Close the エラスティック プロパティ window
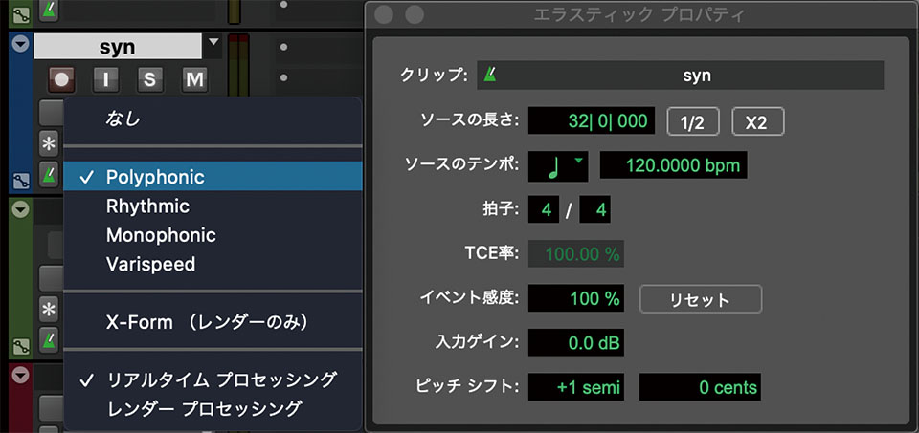 [x=384, y=15]
